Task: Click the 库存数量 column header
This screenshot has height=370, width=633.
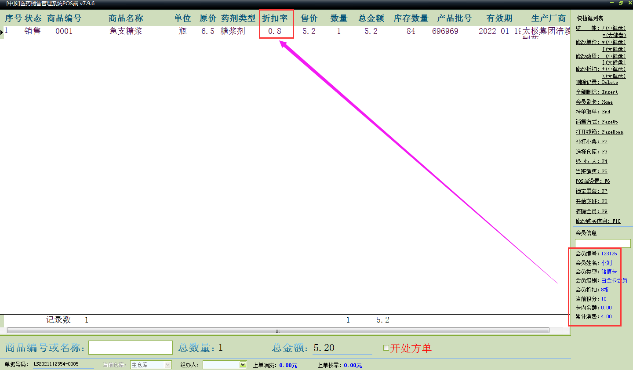Action: coord(411,18)
